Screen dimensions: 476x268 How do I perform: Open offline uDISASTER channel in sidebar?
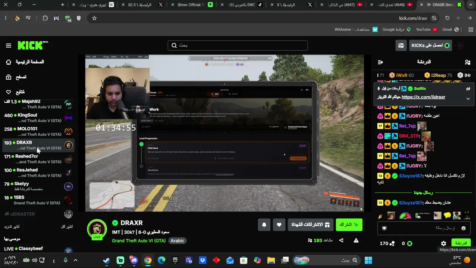[x=38, y=214]
